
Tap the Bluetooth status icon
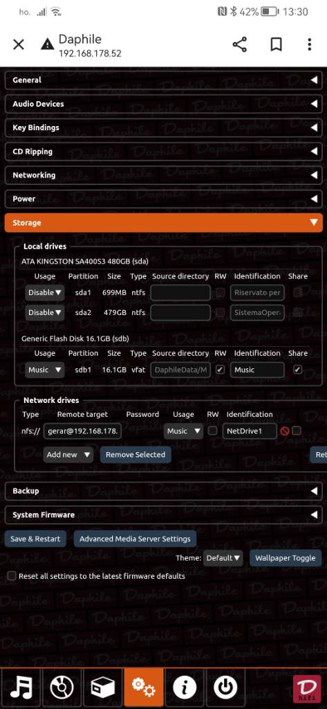[234, 12]
